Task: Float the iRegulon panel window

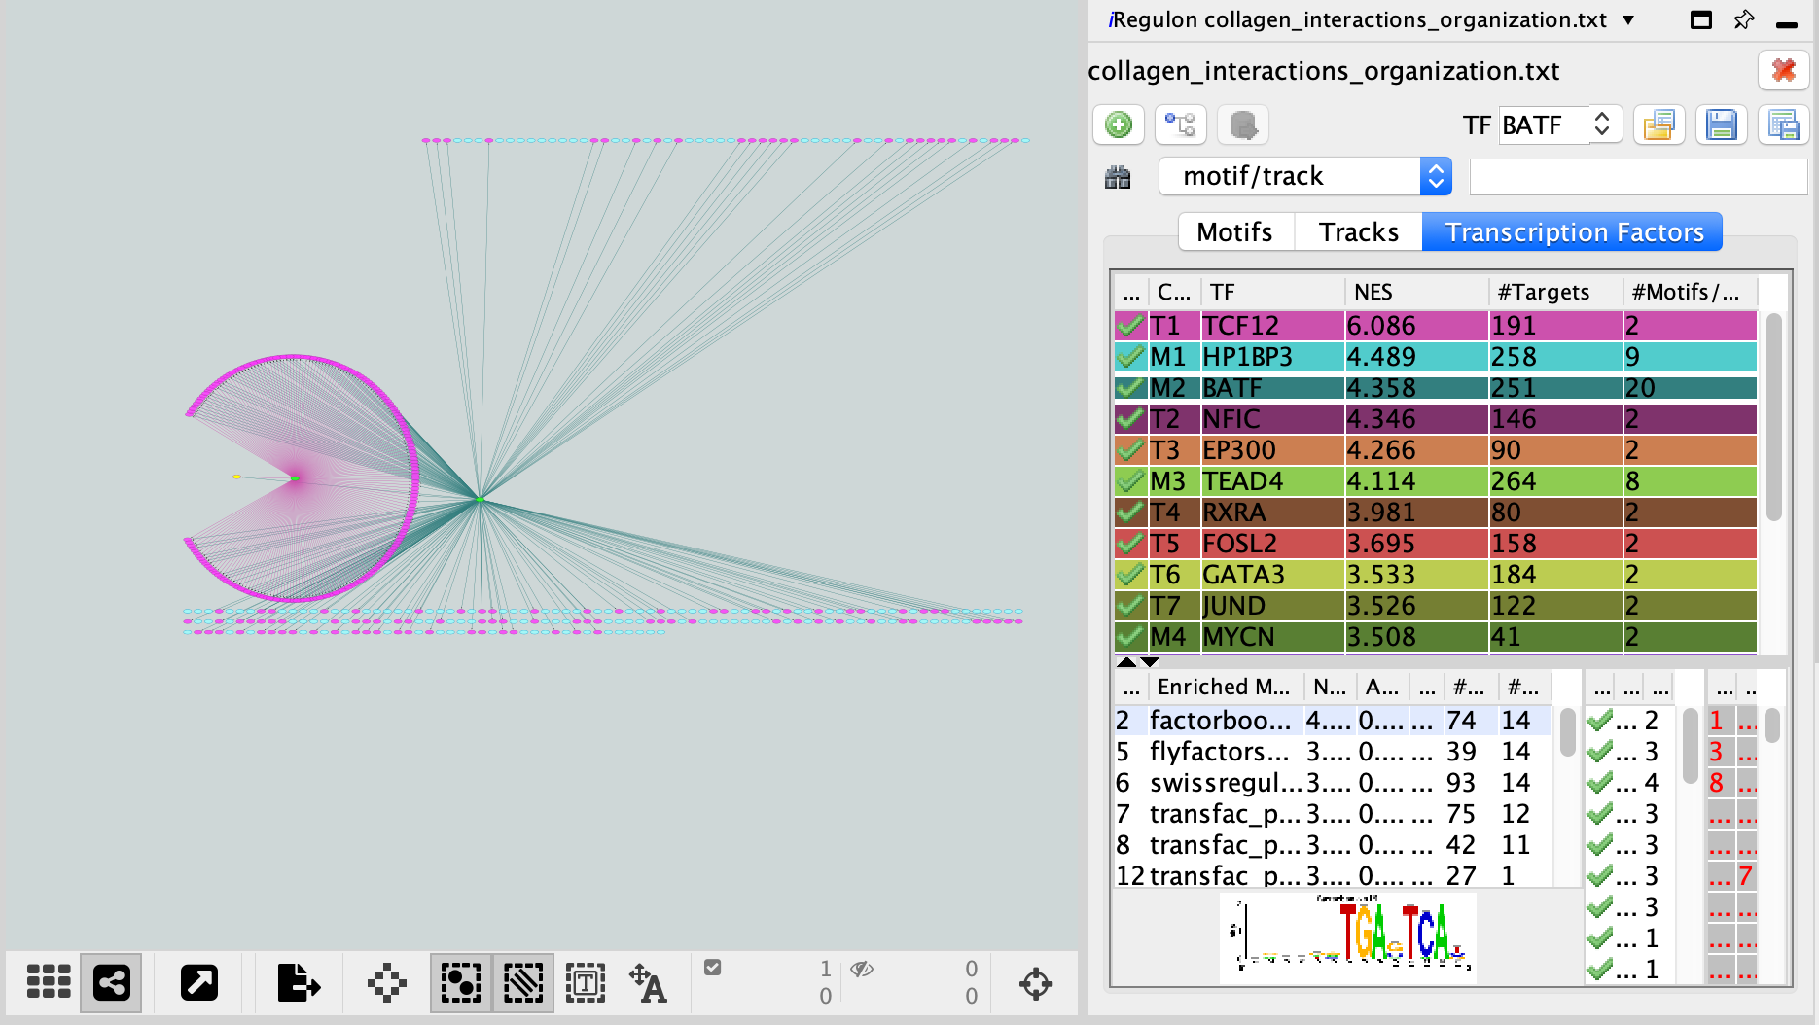Action: coord(1701,19)
